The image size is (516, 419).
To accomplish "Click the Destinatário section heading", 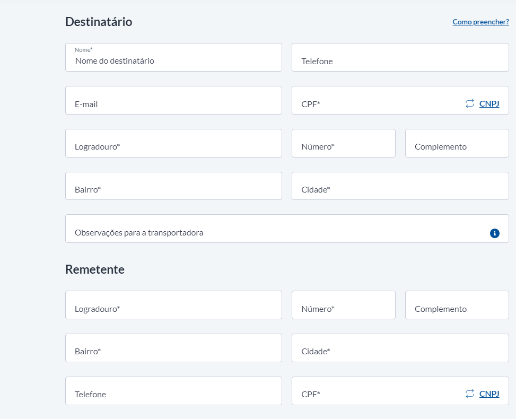I will click(x=99, y=22).
